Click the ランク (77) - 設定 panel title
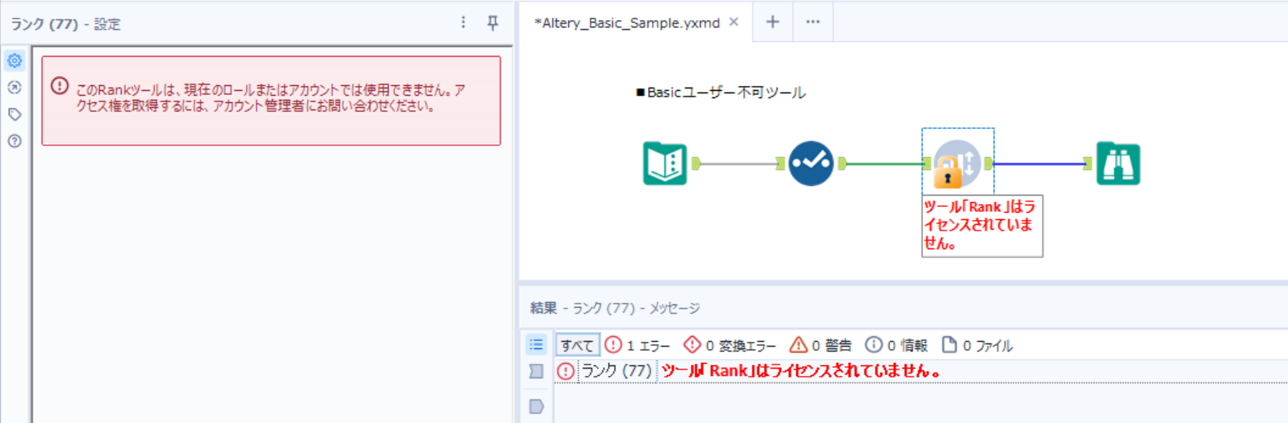1288x423 pixels. (65, 24)
